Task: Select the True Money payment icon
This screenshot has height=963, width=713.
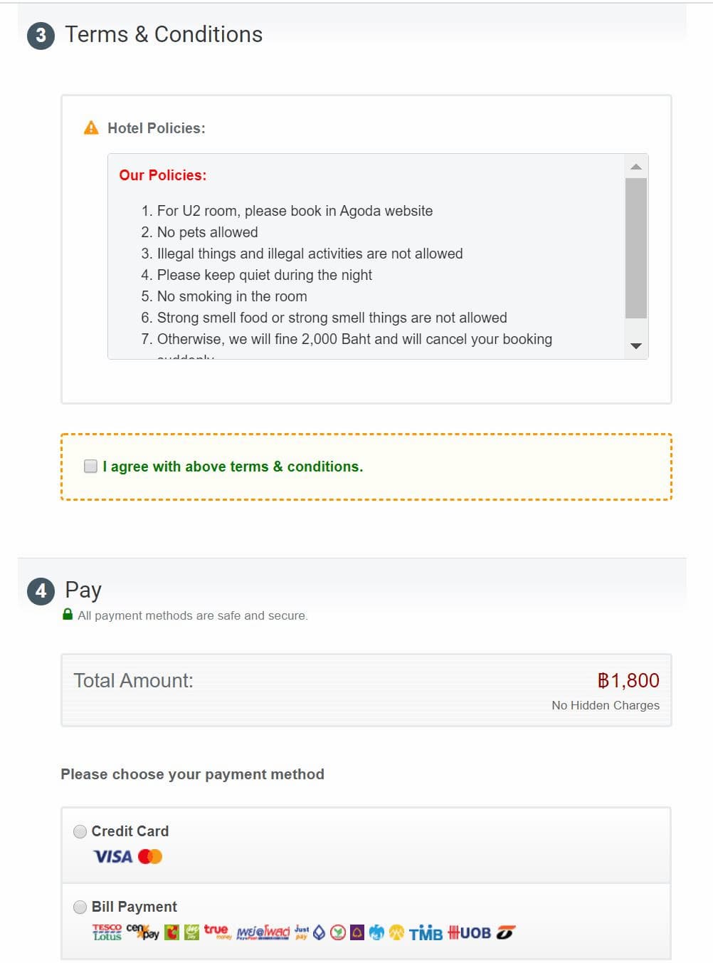Action: click(x=218, y=932)
